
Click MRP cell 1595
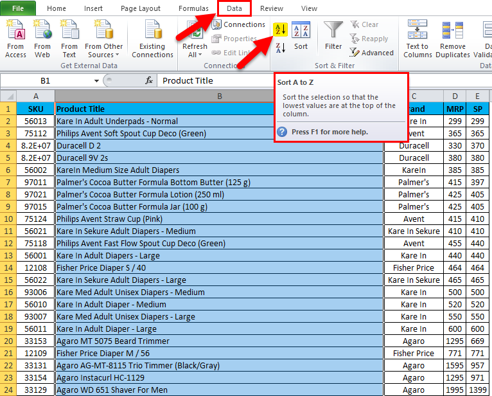point(455,365)
